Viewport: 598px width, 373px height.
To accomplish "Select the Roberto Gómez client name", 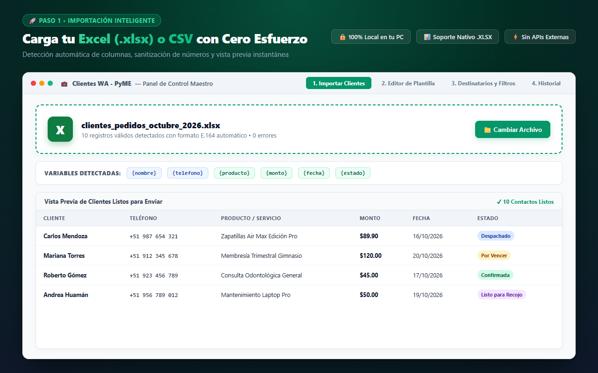I will 65,275.
